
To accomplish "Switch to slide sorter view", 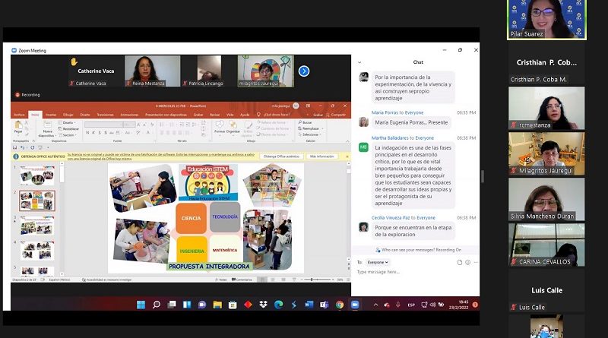I will [273, 280].
